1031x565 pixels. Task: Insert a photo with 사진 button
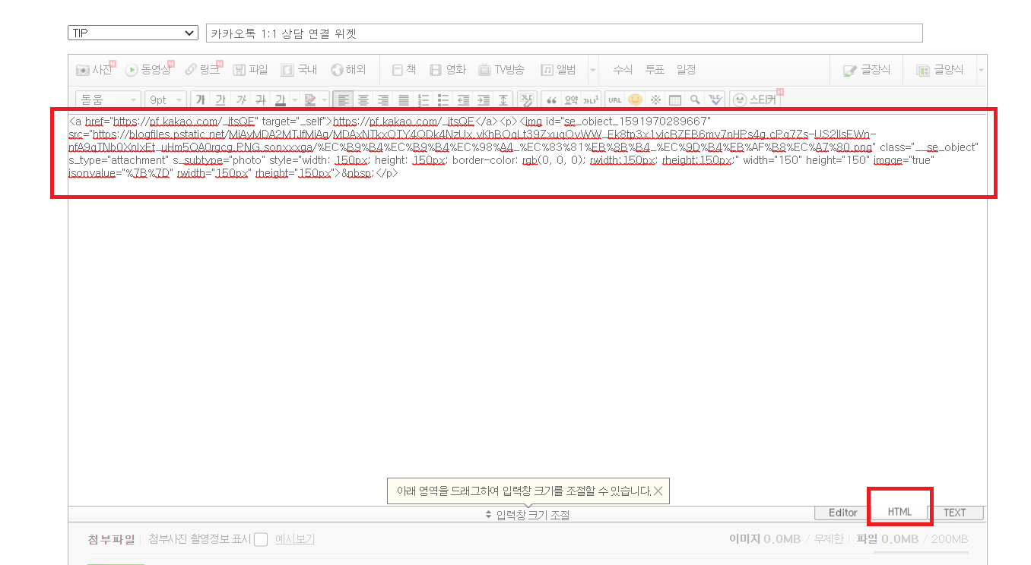(94, 70)
